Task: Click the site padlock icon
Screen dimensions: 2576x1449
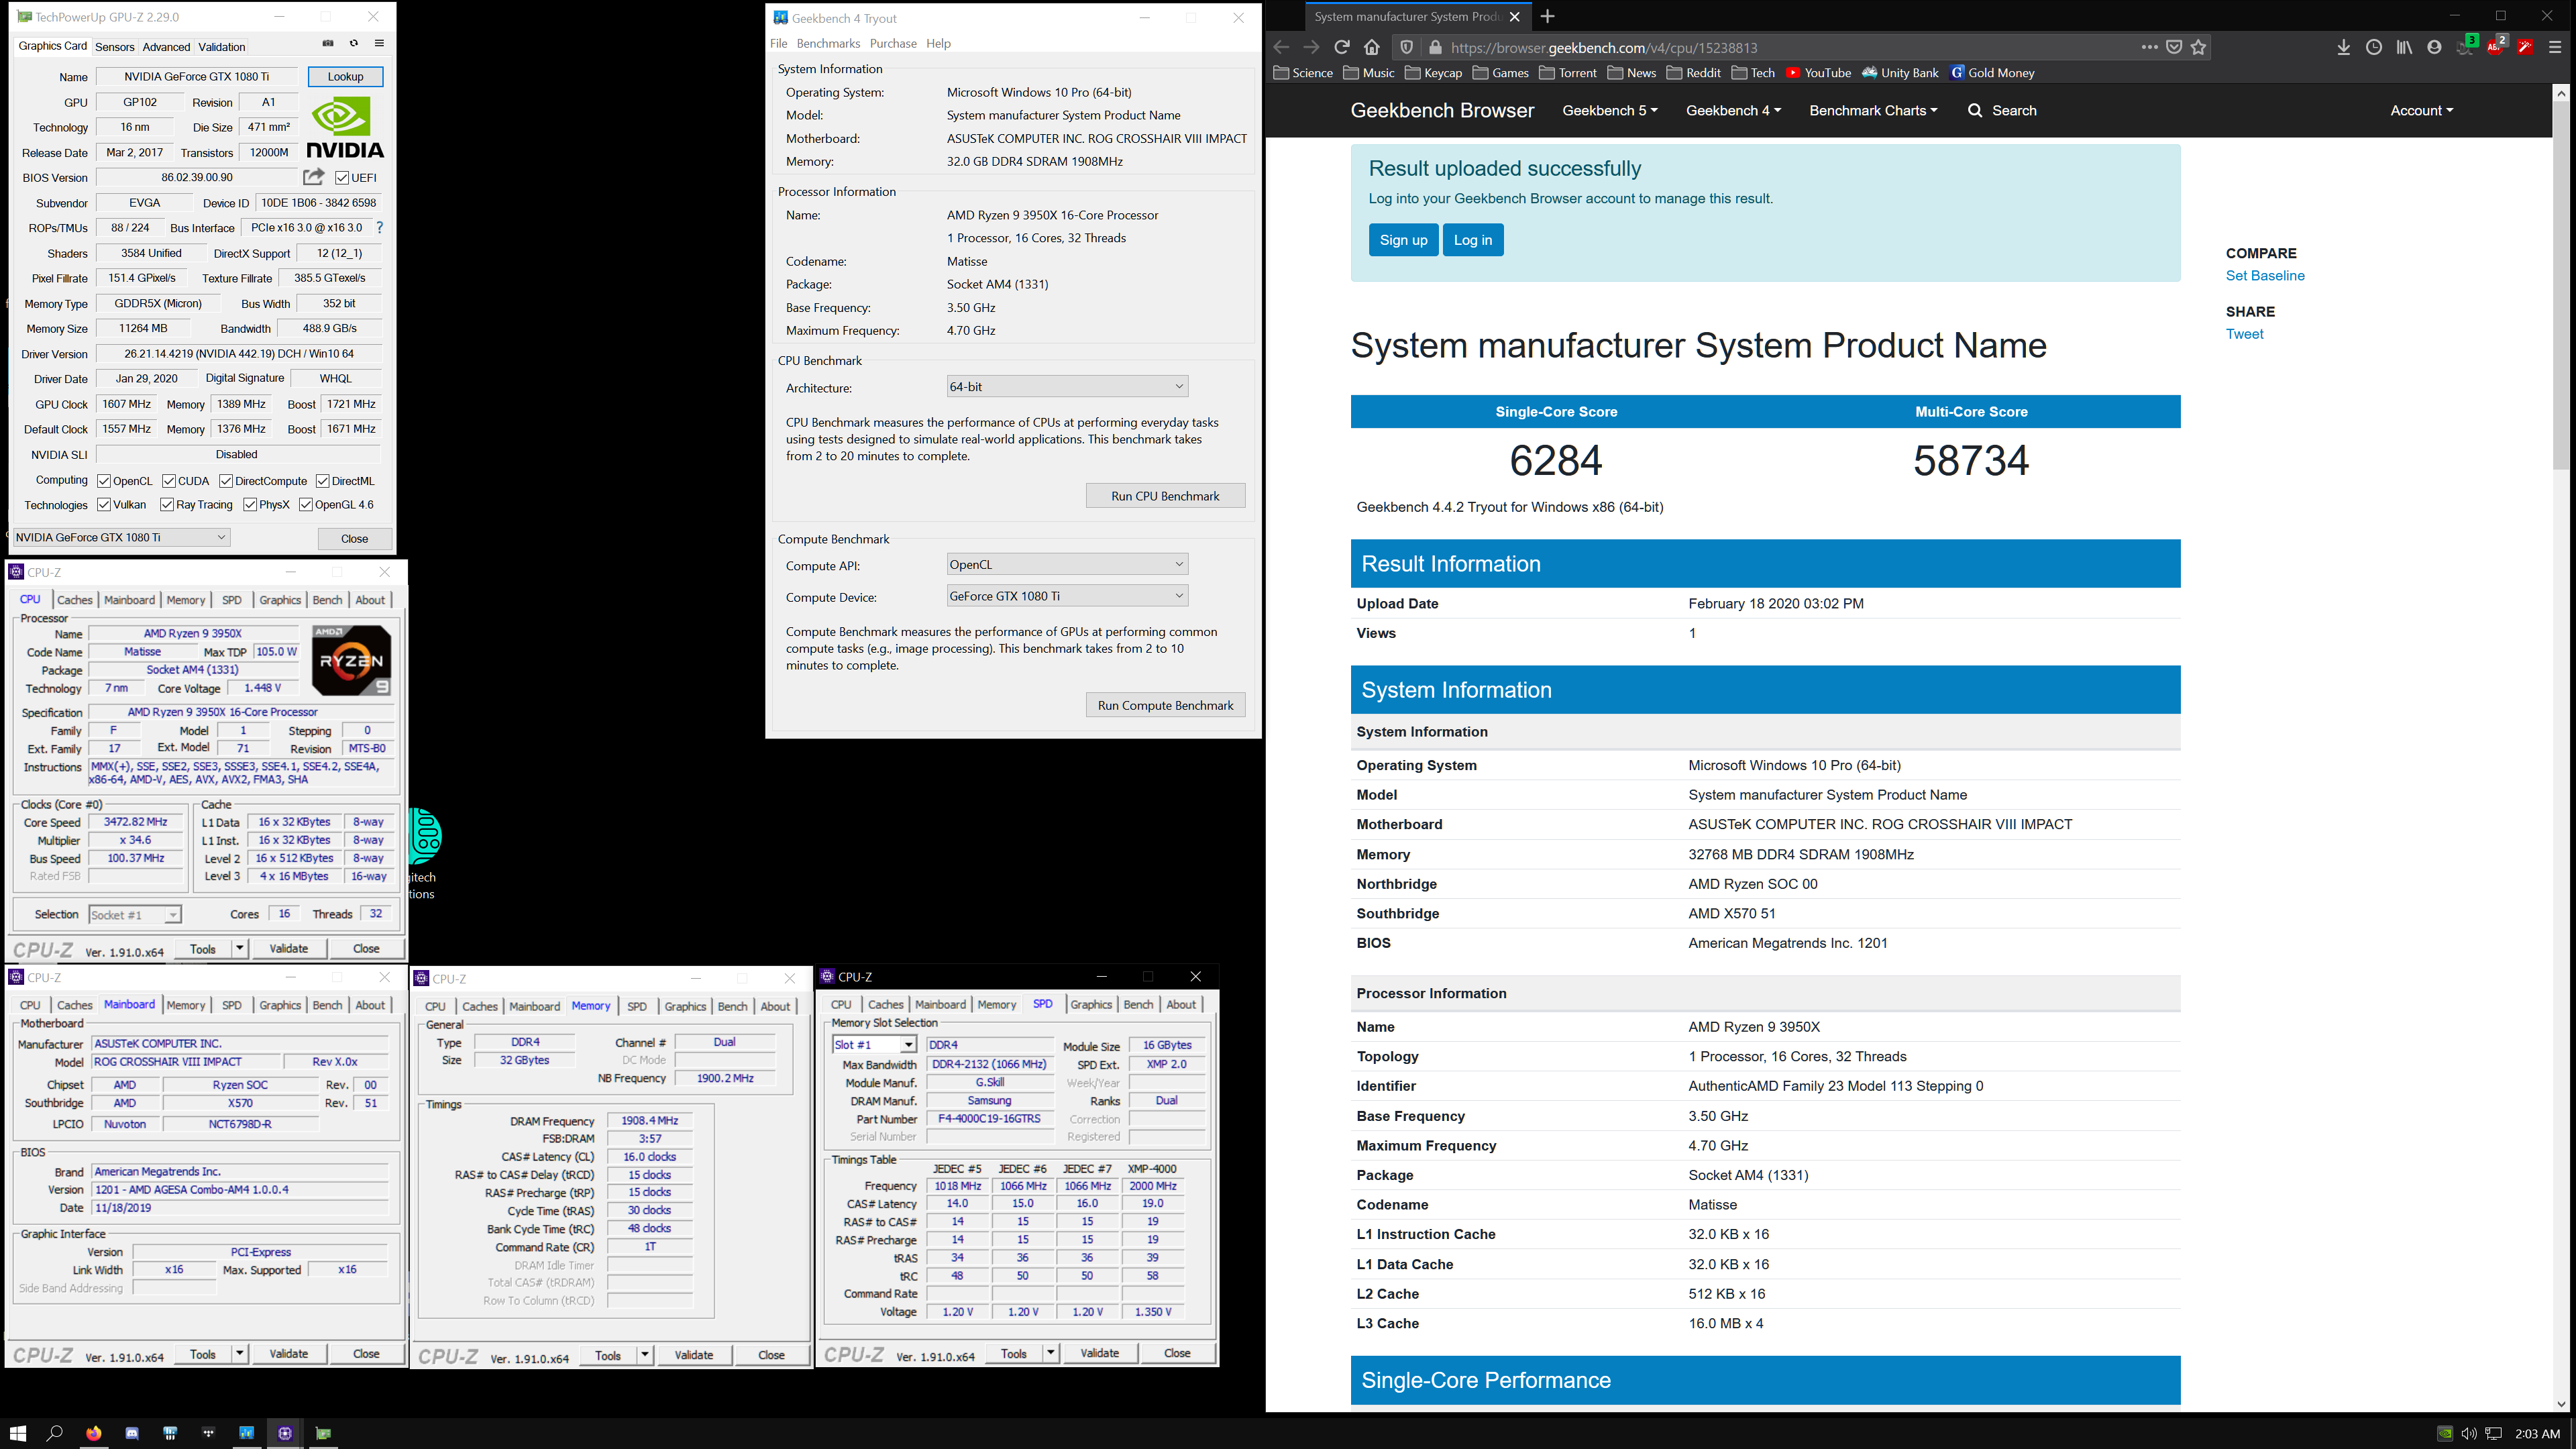Action: pos(1435,47)
